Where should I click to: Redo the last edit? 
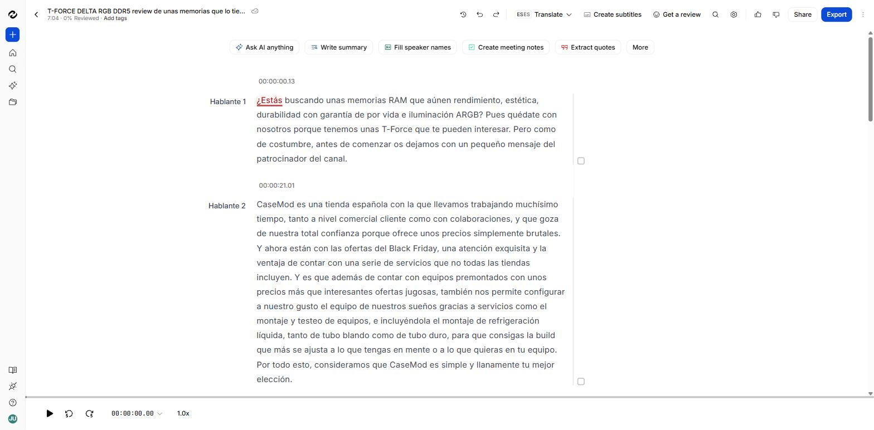496,14
